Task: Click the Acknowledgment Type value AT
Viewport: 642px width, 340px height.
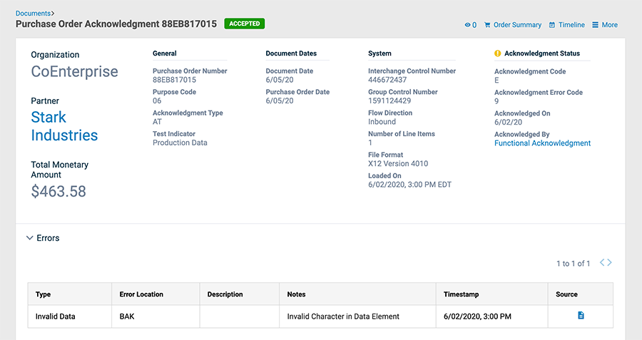Action: tap(157, 121)
